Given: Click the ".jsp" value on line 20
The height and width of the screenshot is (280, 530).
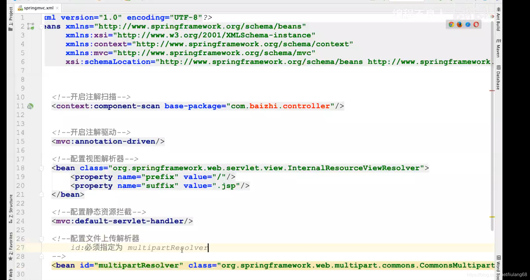Looking at the screenshot, I should coord(226,186).
